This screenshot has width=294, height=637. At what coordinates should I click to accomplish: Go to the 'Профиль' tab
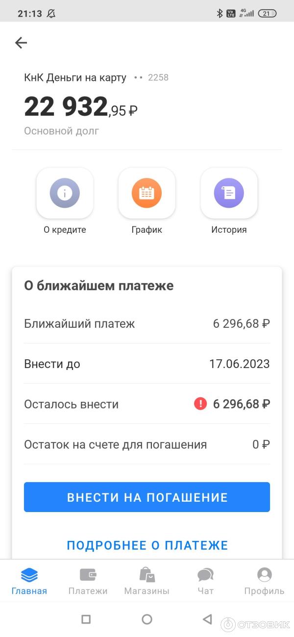tap(264, 581)
